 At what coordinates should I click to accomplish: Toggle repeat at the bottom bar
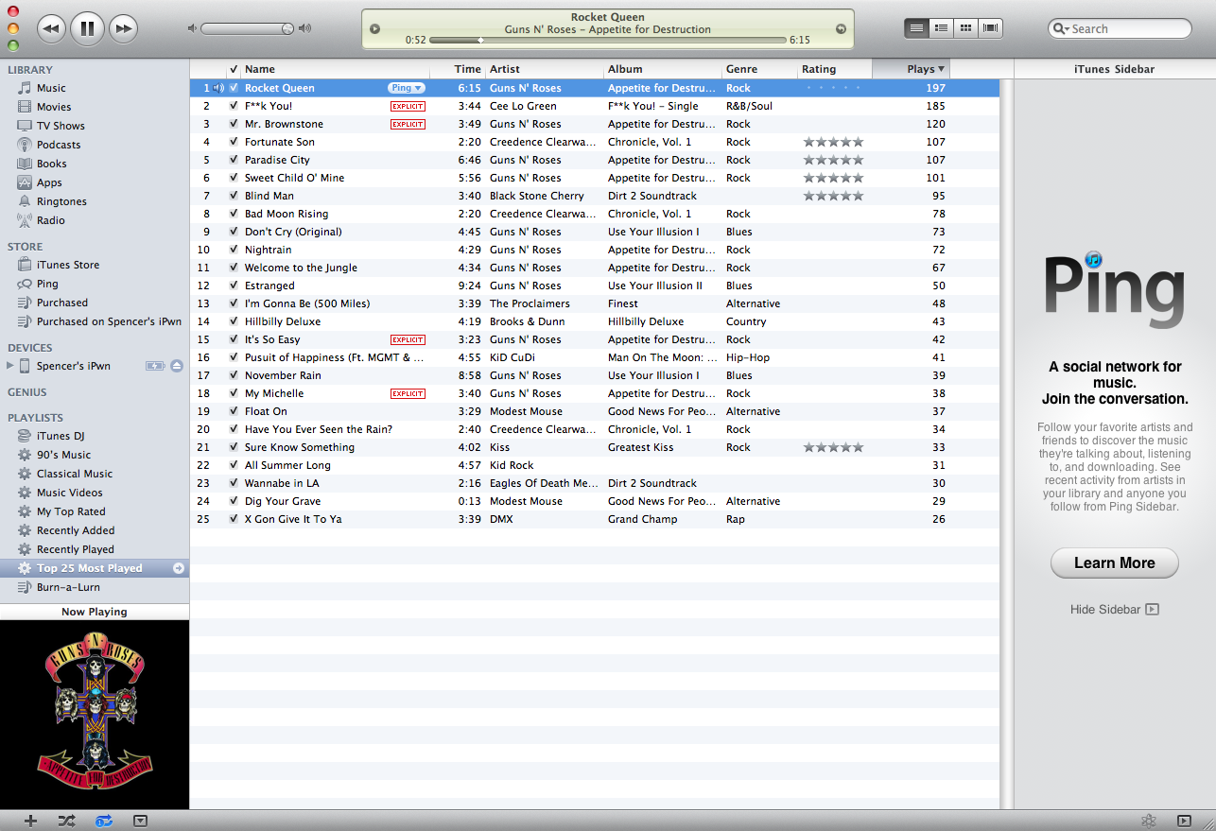click(104, 821)
